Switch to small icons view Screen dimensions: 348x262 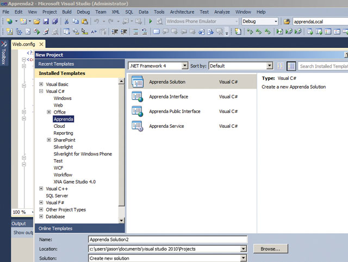pyautogui.click(x=281, y=66)
